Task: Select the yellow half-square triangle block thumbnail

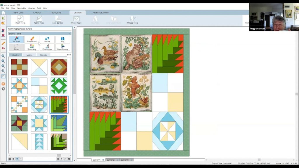Action: 19,142
